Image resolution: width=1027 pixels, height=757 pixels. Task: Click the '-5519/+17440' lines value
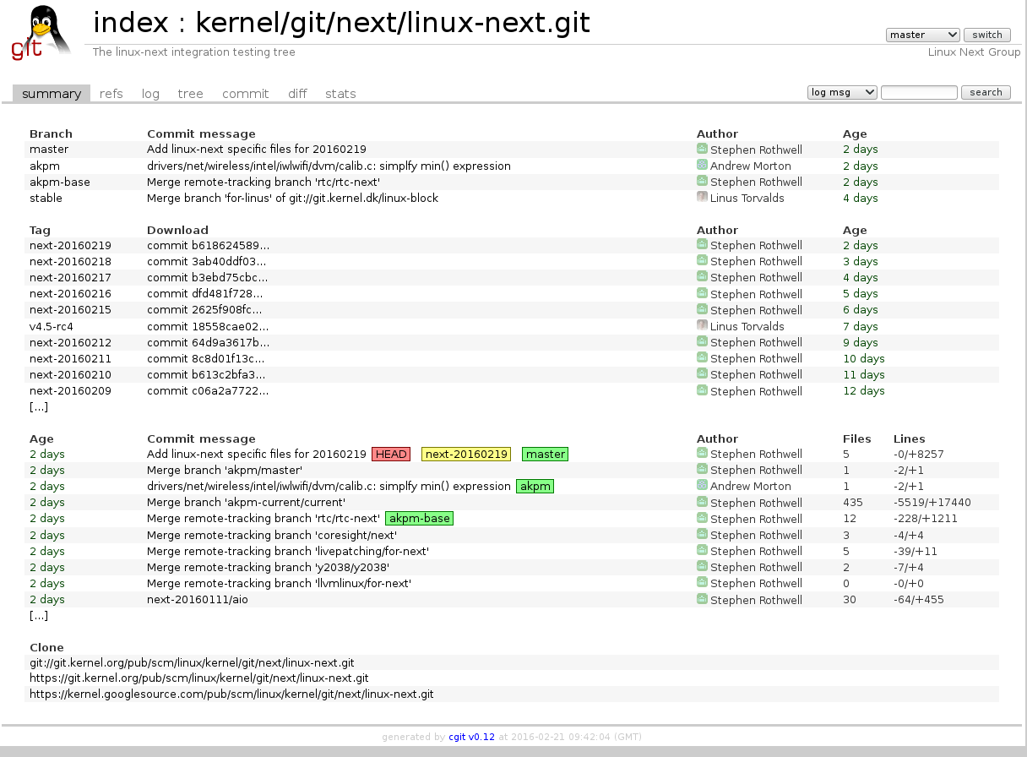tap(932, 503)
